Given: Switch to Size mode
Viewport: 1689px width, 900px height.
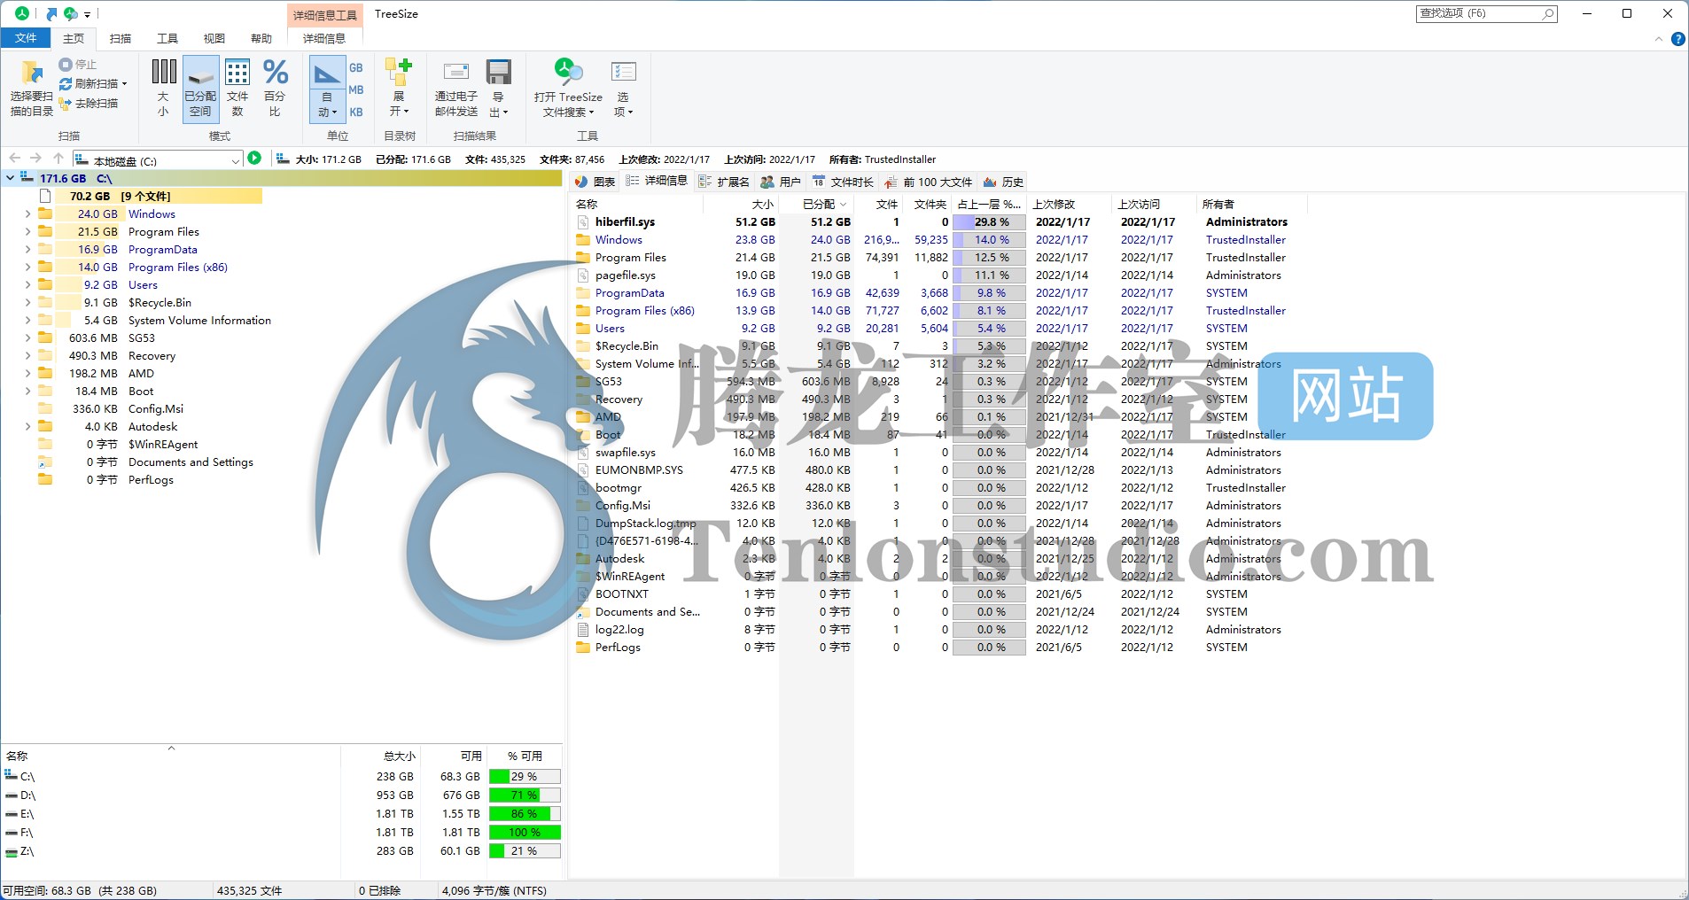Looking at the screenshot, I should (x=164, y=88).
